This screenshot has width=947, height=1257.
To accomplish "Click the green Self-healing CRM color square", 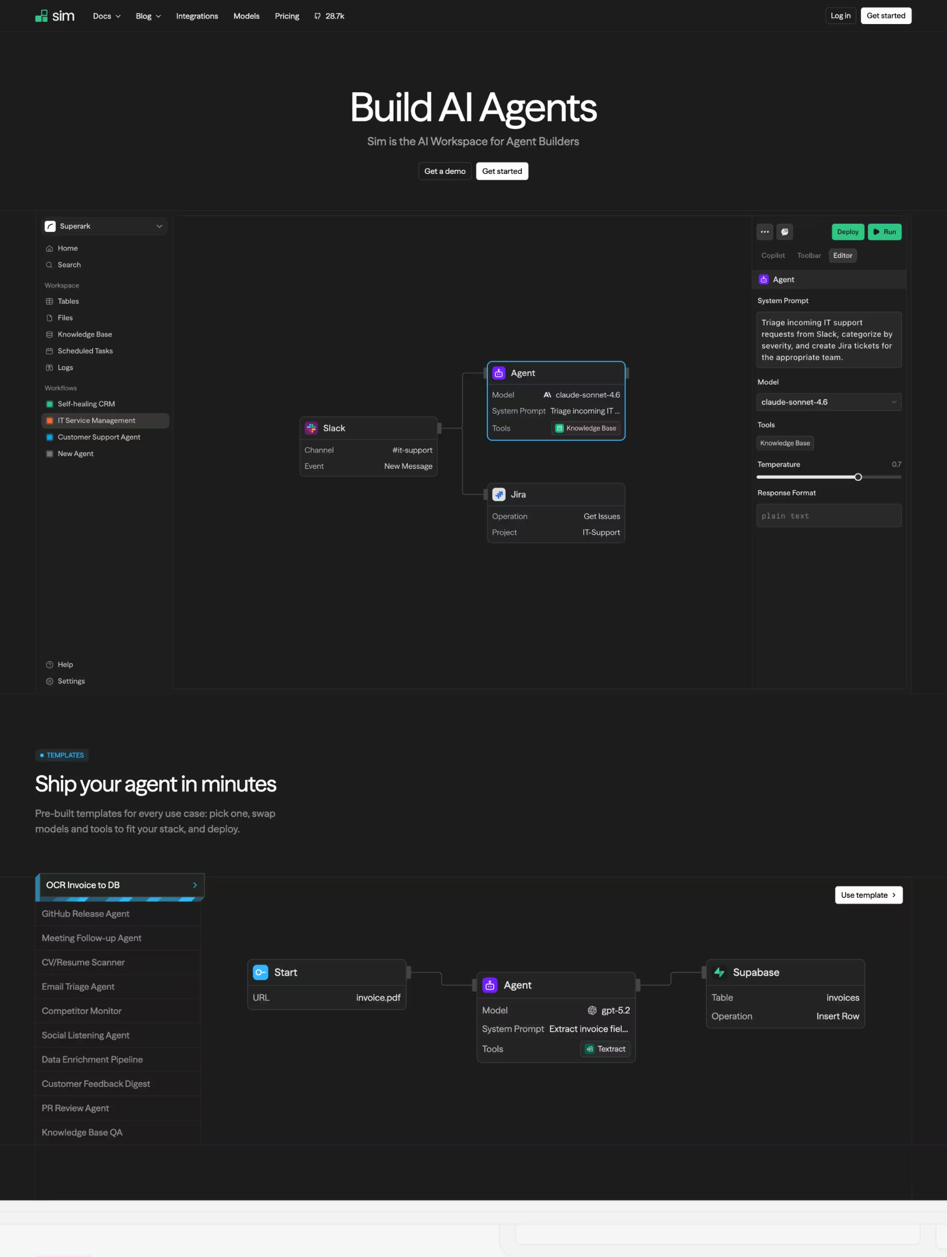I will pyautogui.click(x=49, y=404).
